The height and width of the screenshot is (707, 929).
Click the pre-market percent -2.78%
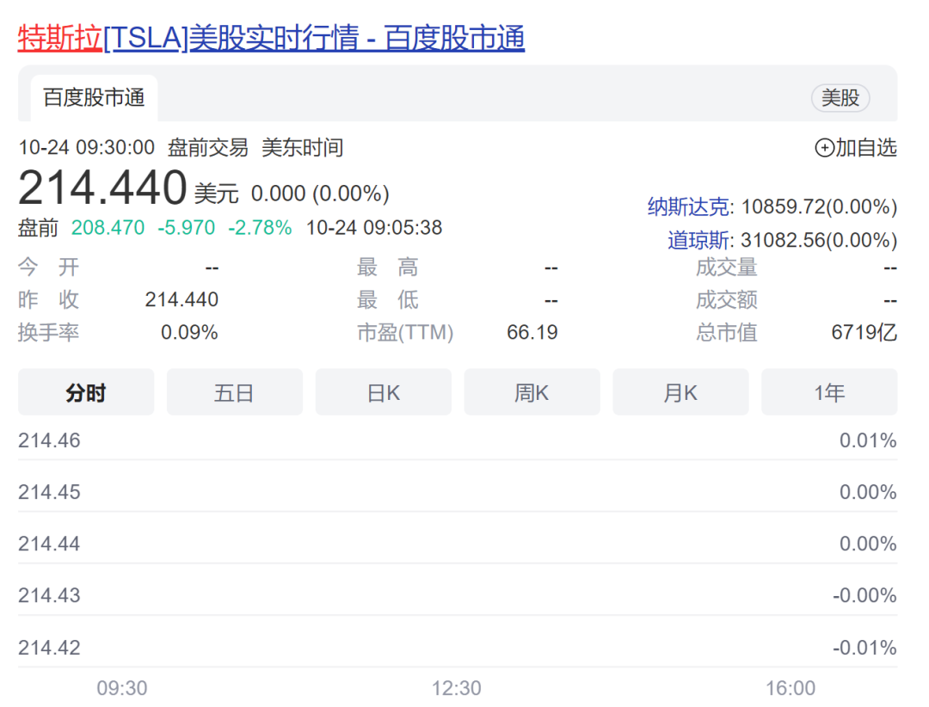coord(260,228)
